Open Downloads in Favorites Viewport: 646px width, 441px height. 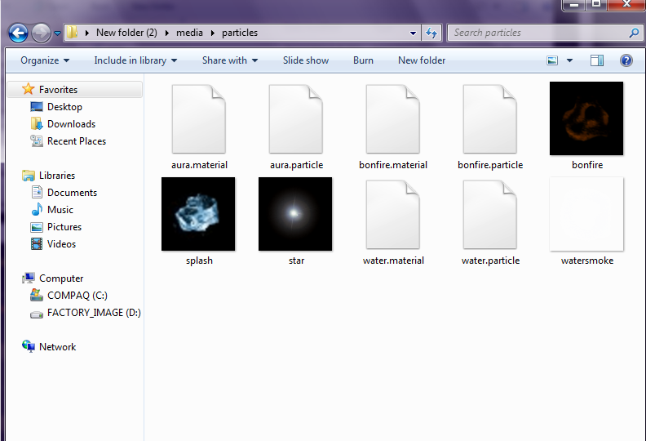(x=71, y=124)
